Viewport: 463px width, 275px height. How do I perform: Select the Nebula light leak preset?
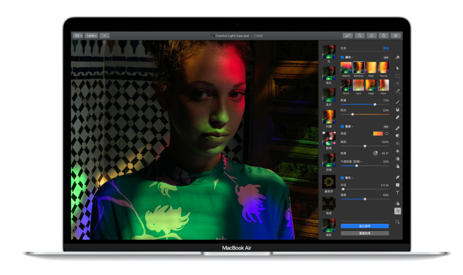point(346,68)
